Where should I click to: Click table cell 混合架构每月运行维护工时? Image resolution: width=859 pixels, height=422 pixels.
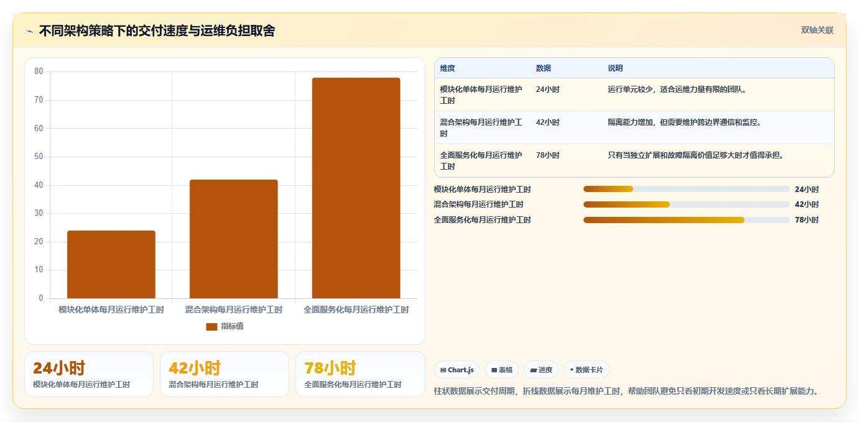481,127
